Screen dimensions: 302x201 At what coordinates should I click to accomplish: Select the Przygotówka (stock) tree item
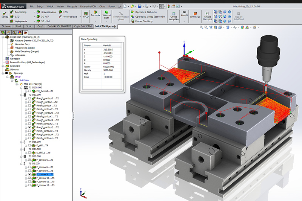click(25, 48)
